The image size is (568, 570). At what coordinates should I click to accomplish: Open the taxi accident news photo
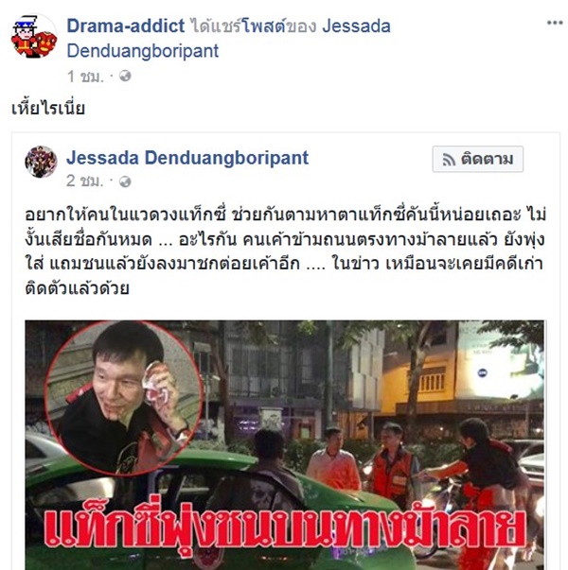[x=285, y=445]
